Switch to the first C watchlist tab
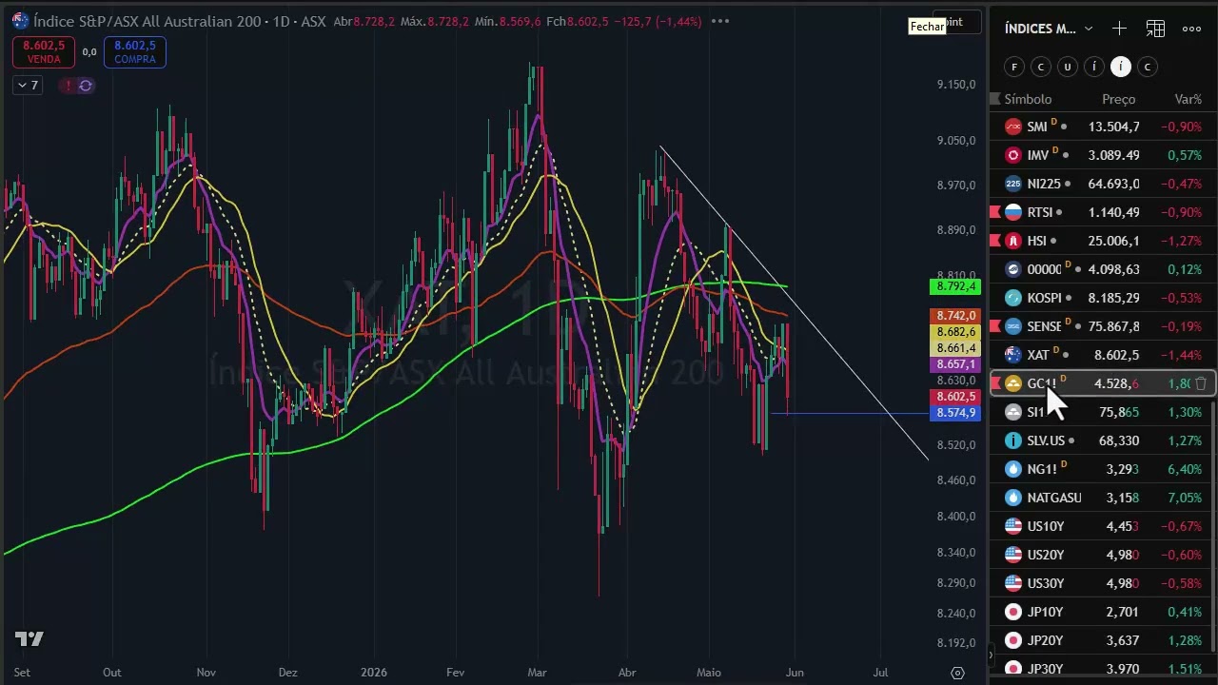1218x685 pixels. [1041, 67]
